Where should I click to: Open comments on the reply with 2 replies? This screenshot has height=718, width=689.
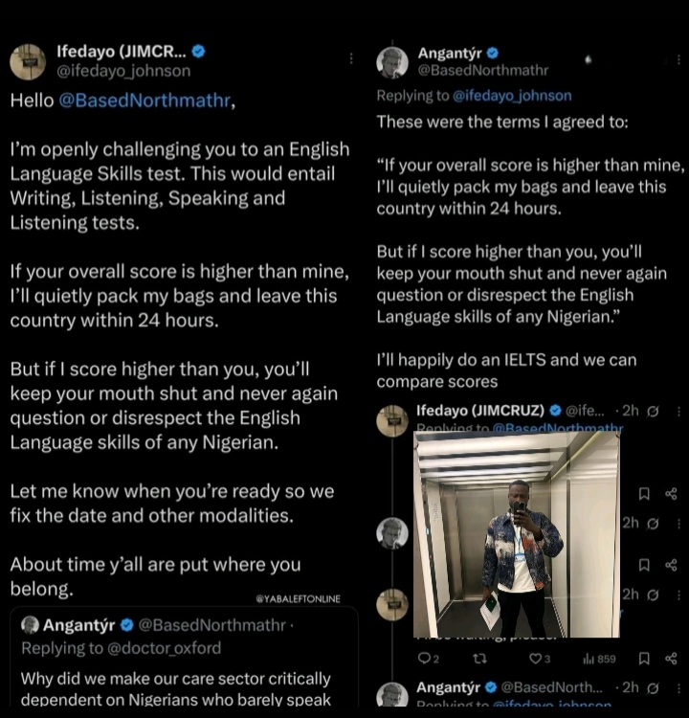424,658
